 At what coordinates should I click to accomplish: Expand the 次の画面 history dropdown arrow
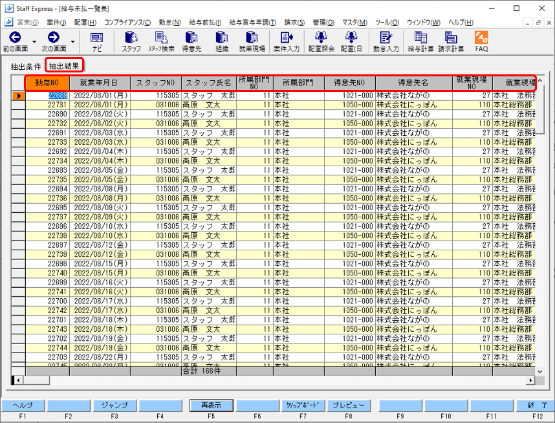[72, 42]
